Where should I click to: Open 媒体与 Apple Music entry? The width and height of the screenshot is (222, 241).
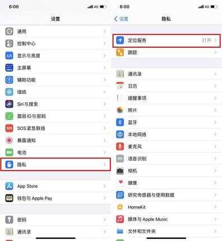[166, 219]
